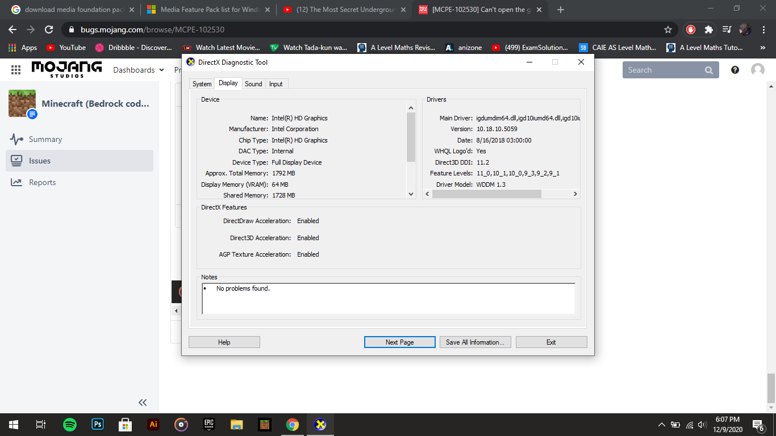Click the DirectX Diagnostic Tool taskbar icon
The width and height of the screenshot is (776, 436).
pos(320,425)
